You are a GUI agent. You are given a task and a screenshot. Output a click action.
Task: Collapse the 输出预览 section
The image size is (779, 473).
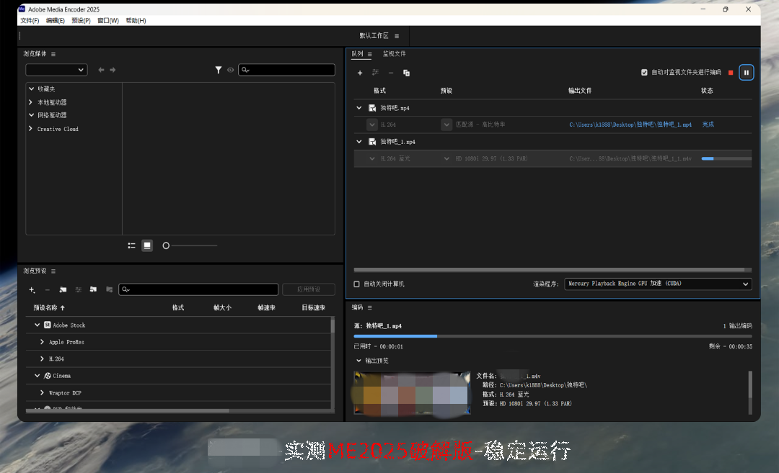(358, 361)
